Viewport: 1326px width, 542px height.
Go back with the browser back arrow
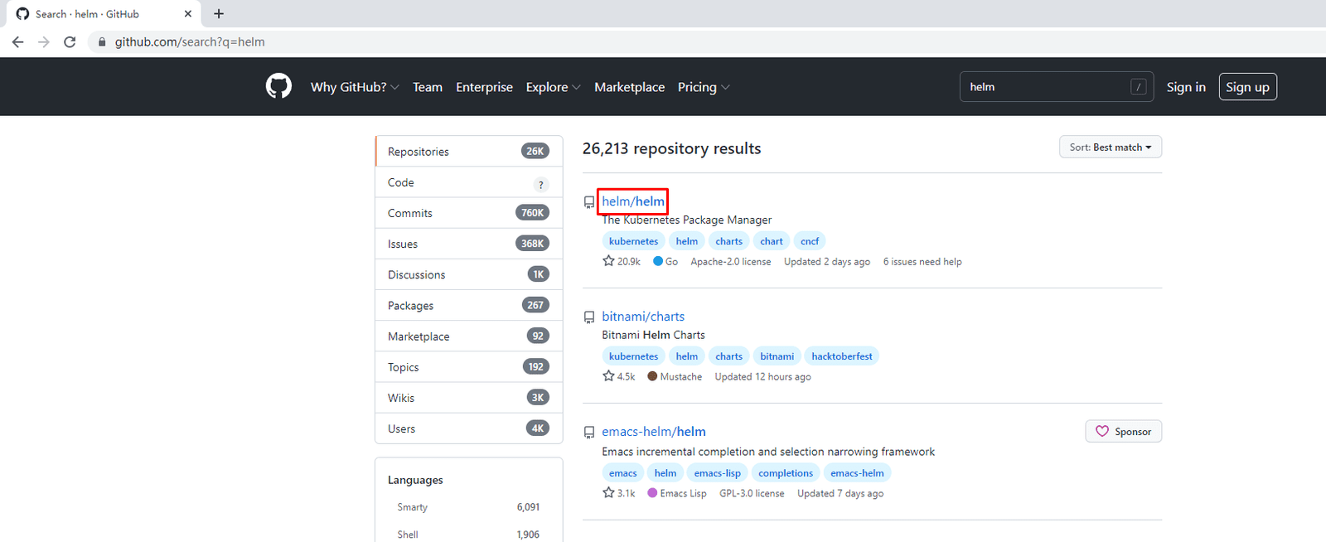tap(18, 41)
